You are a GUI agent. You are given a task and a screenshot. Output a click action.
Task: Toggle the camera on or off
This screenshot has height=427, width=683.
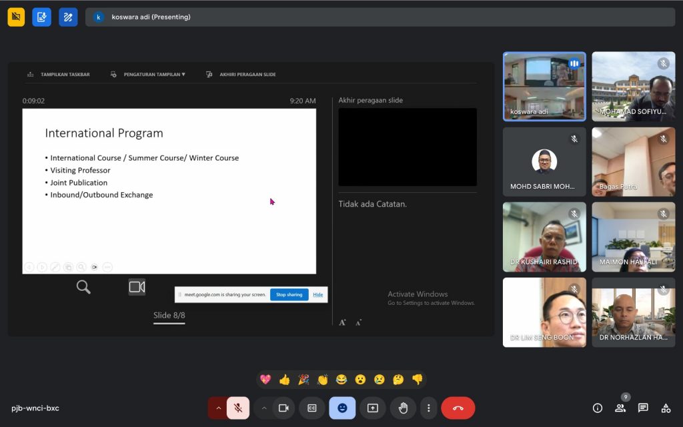[283, 408]
